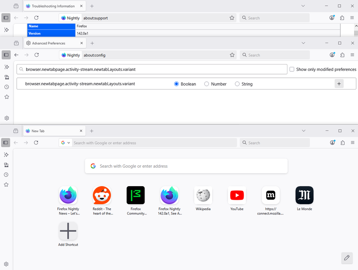Click the scrollbar up arrow in about:support window
The height and width of the screenshot is (270, 358).
[x=356, y=26]
